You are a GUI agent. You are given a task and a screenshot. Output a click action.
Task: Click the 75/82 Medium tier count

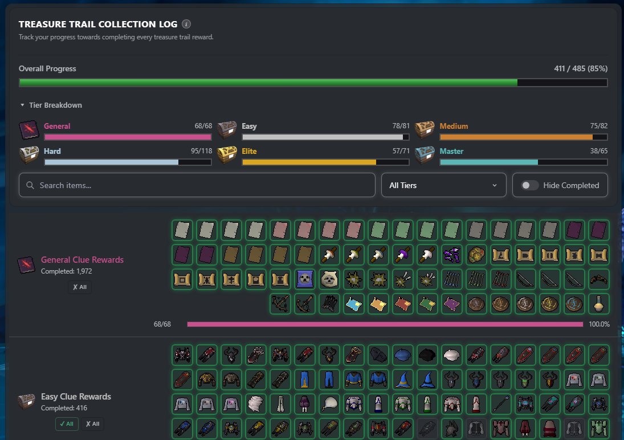pos(598,126)
